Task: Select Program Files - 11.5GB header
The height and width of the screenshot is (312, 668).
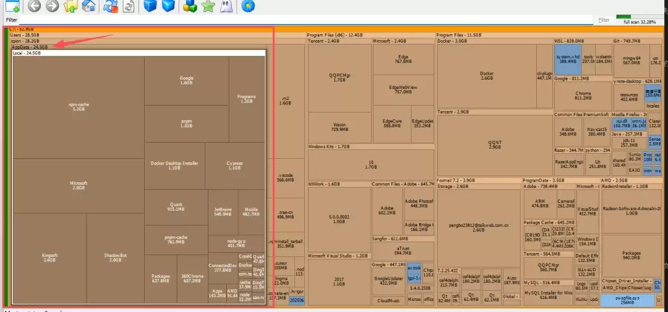Action: click(549, 35)
